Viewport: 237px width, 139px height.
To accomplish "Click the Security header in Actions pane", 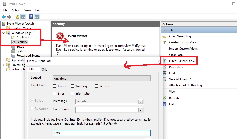I will click(199, 30).
